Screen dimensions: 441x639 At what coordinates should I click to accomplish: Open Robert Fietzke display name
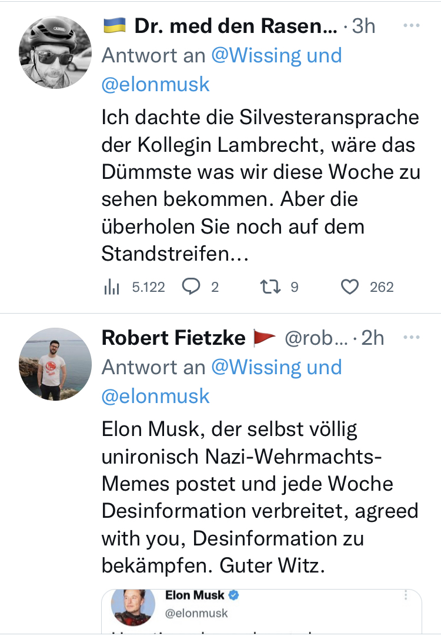click(x=173, y=338)
